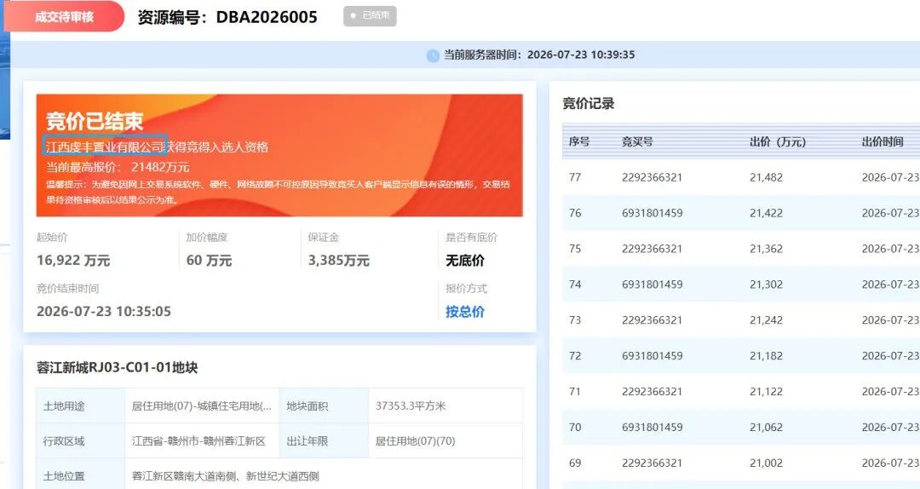Click the clock icon beside server time

(x=433, y=55)
